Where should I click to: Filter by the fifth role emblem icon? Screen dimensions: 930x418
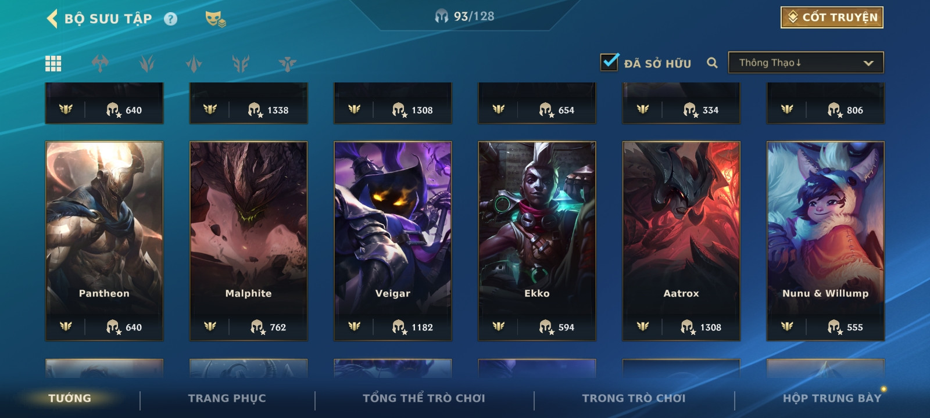point(287,63)
